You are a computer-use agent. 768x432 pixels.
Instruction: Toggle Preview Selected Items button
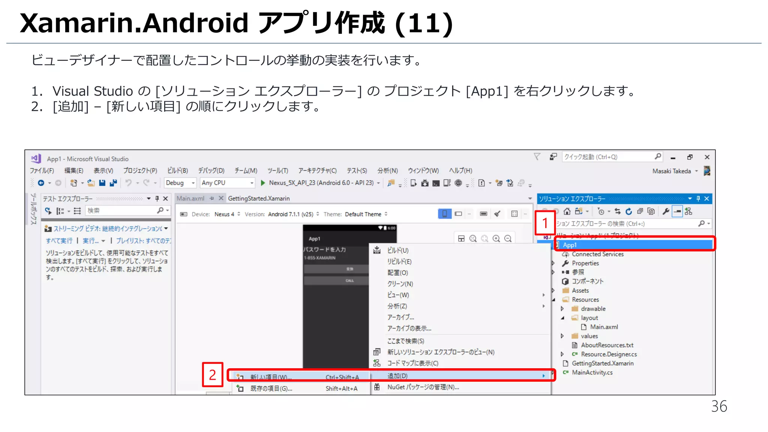pyautogui.click(x=677, y=211)
